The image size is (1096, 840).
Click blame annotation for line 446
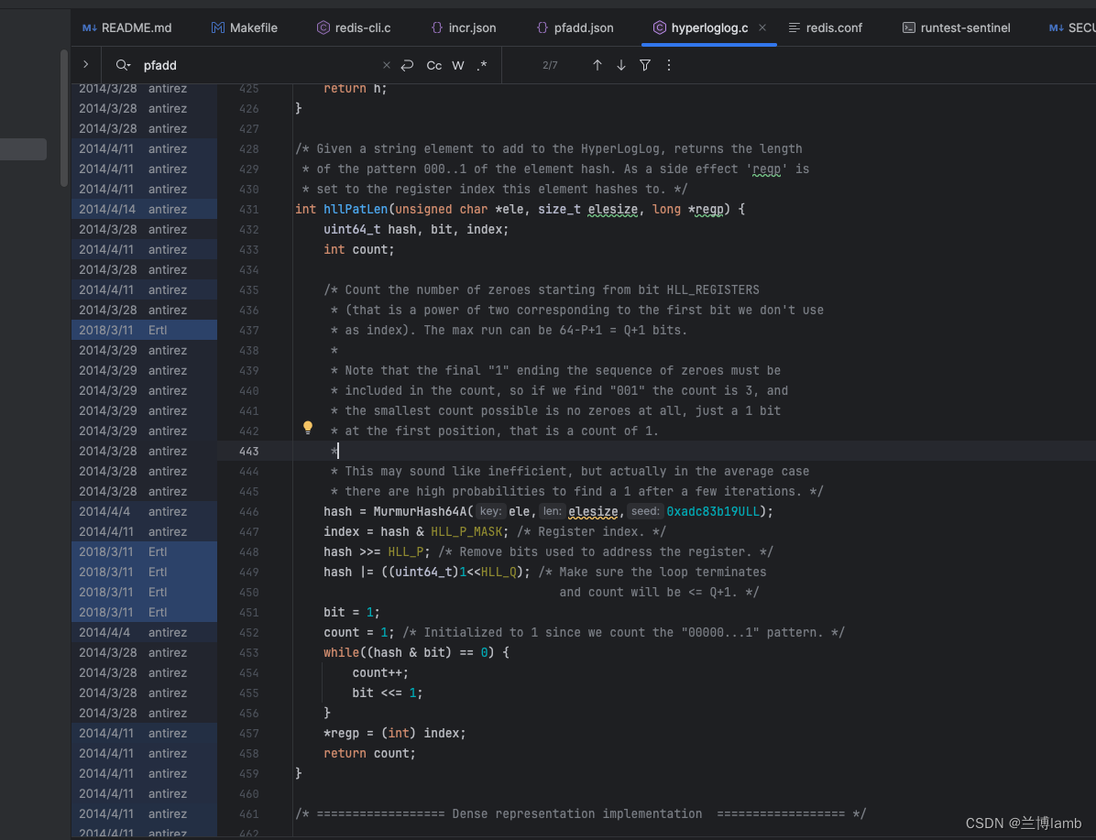(144, 511)
